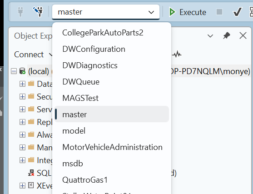Select MAGSTest database
The image size is (253, 194).
(112, 98)
